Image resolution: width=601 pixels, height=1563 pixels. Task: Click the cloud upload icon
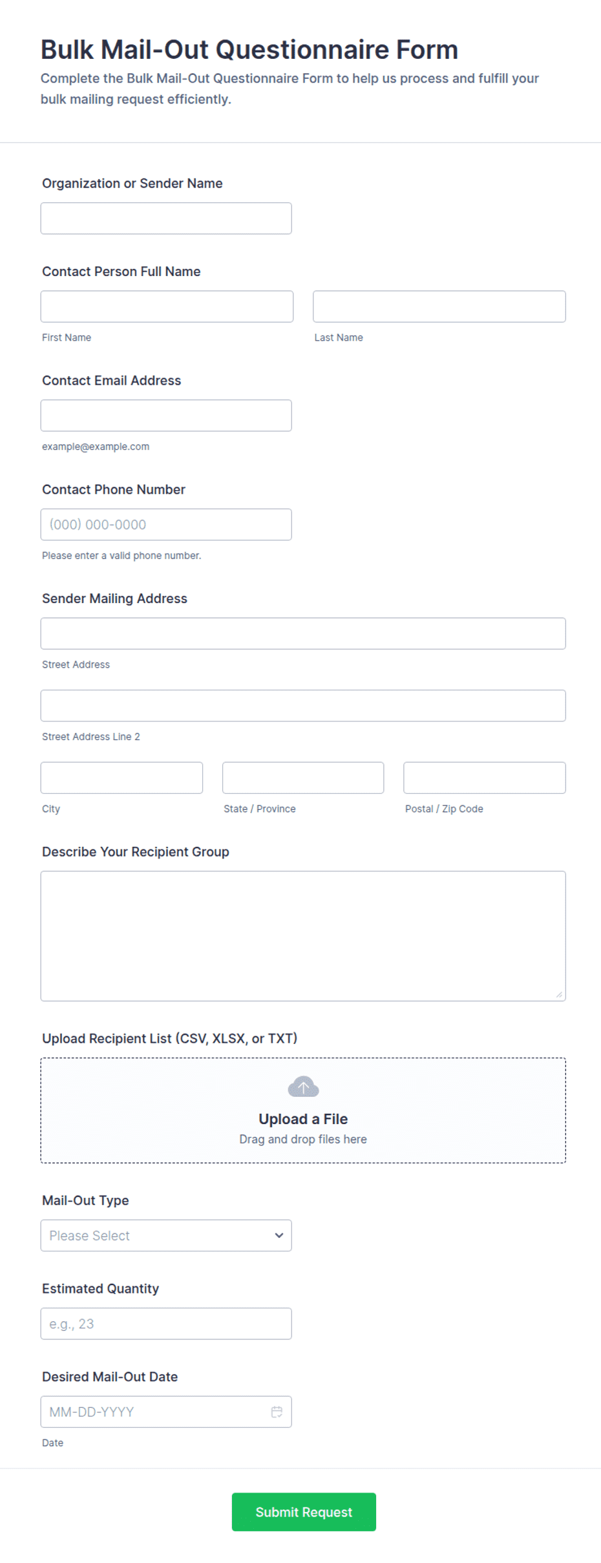[x=303, y=1087]
